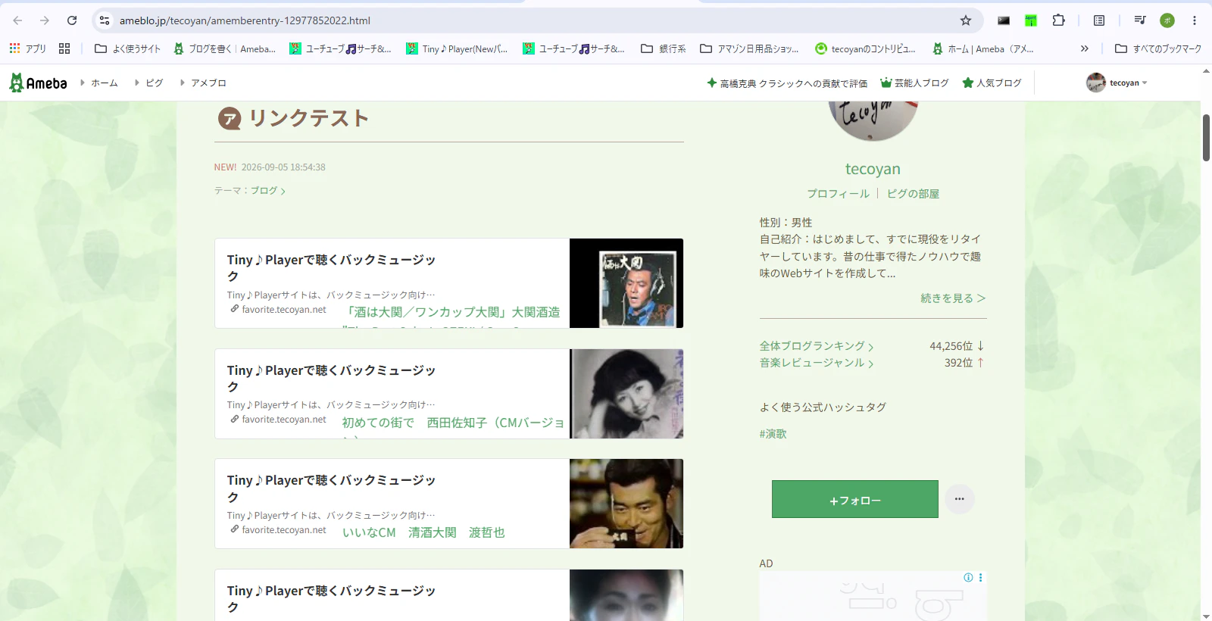Open the ホーム | Ameba bookmark

point(982,48)
